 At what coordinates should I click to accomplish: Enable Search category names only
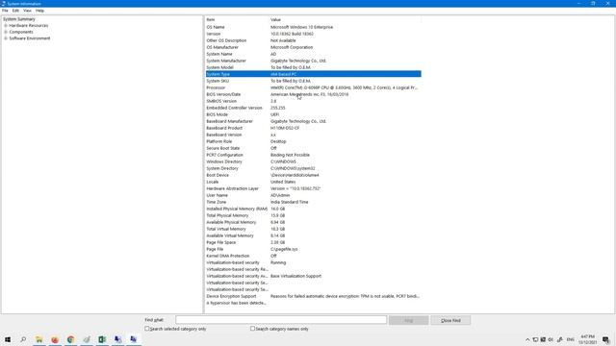pos(252,329)
